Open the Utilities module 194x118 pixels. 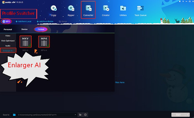click(123, 11)
